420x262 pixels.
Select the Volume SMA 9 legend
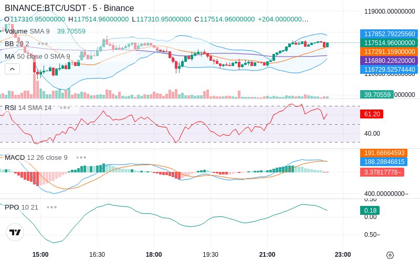tap(27, 31)
